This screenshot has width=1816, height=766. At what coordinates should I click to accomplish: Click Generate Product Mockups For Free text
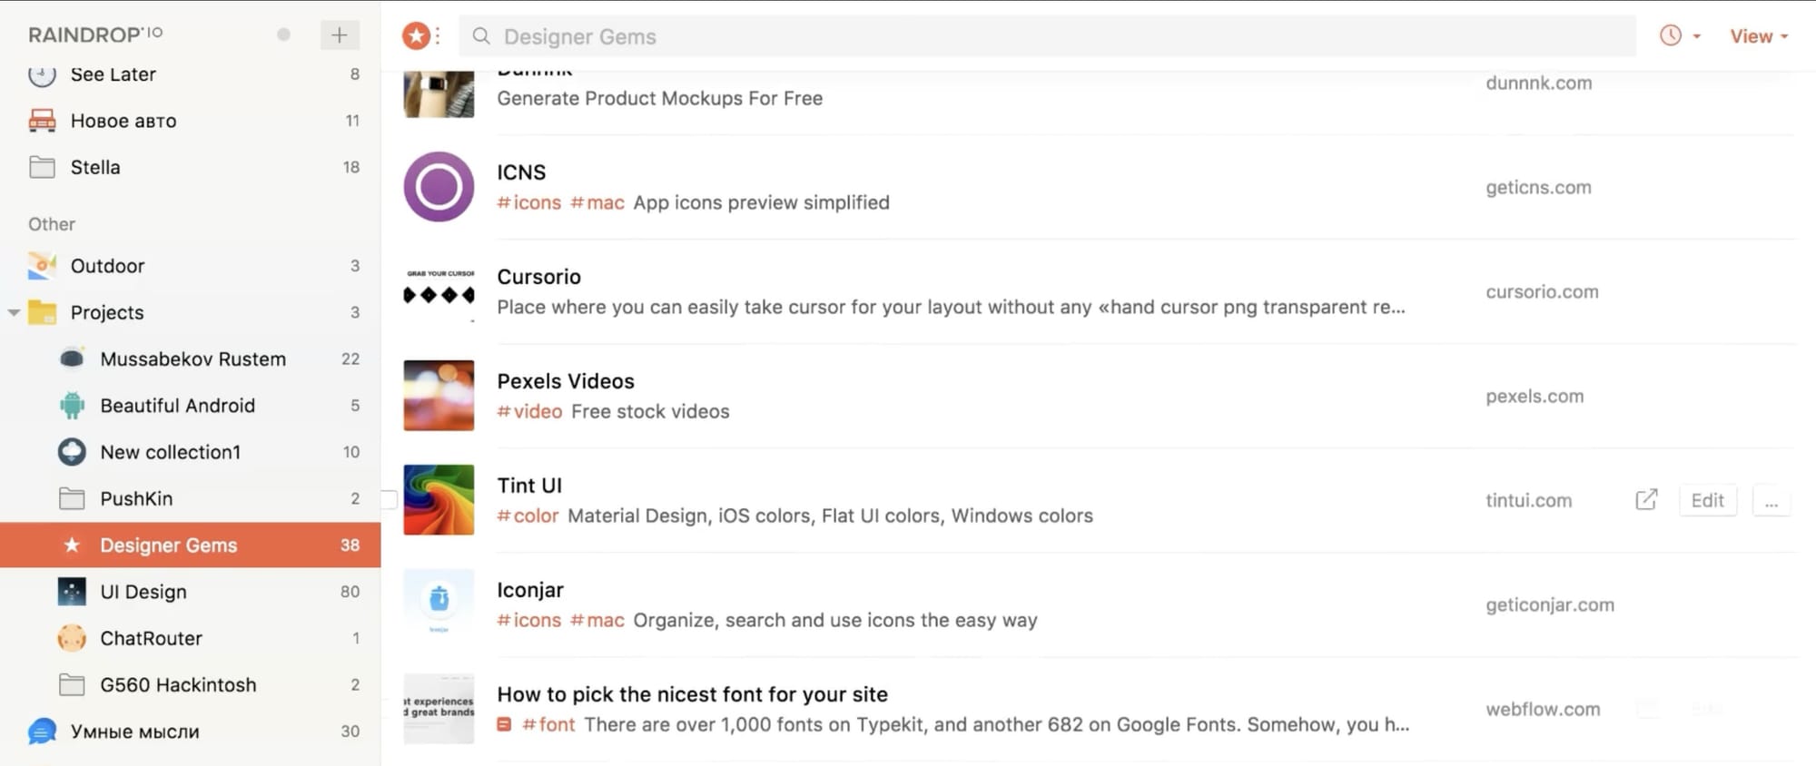tap(660, 98)
